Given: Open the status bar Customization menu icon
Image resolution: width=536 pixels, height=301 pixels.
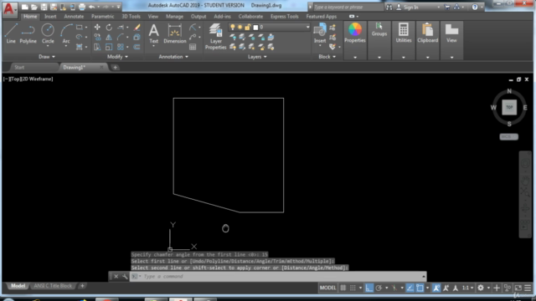Looking at the screenshot, I should [528, 288].
